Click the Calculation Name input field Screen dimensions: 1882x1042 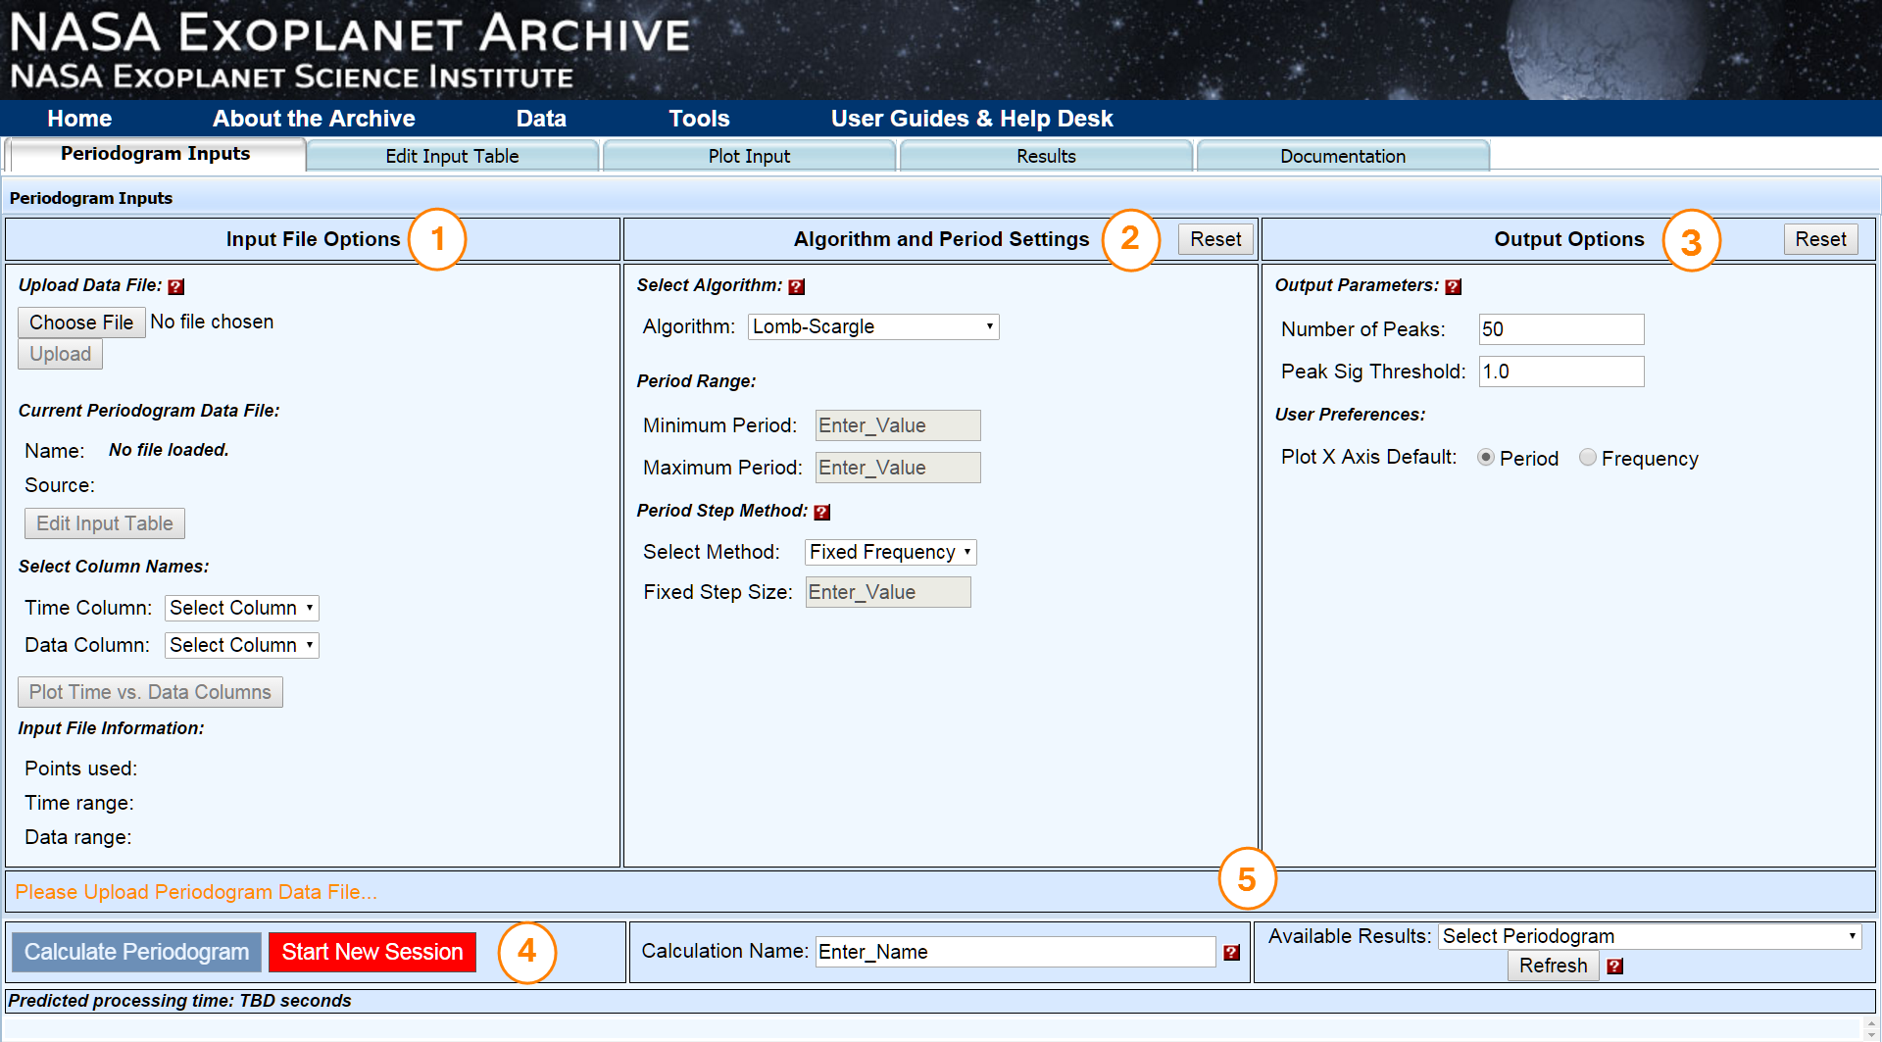coord(1015,952)
